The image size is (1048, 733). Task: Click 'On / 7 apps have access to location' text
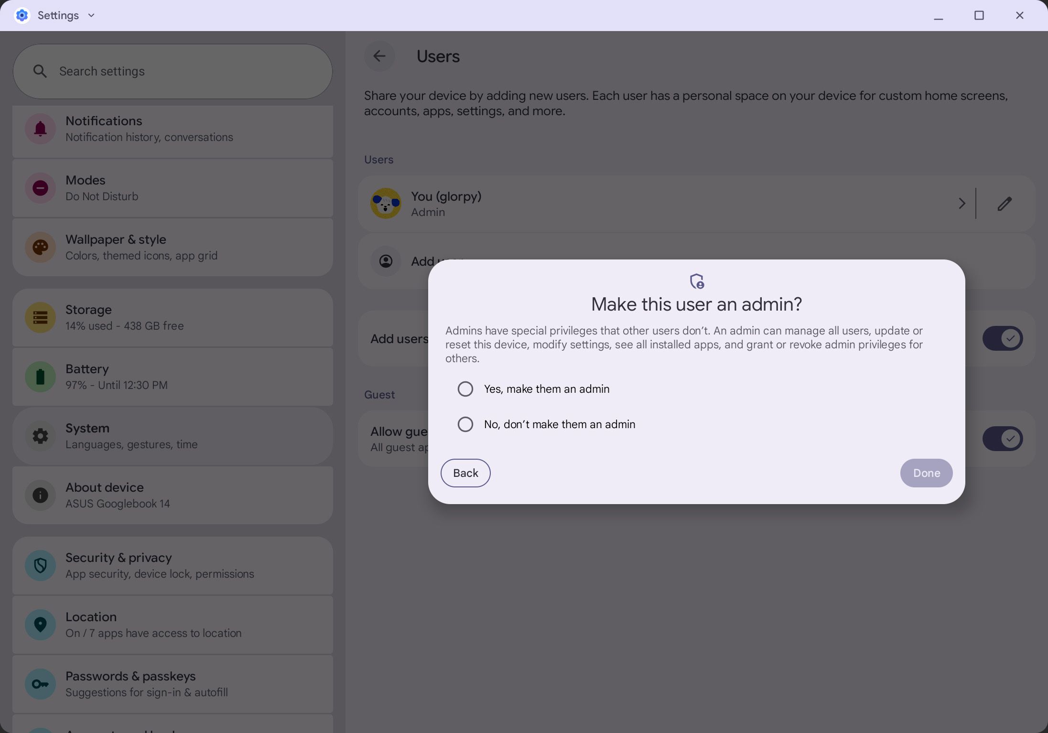point(153,633)
